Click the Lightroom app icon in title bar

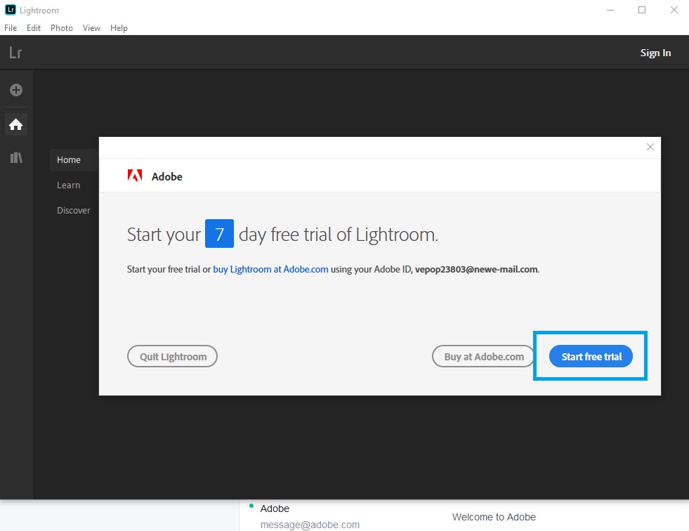point(10,10)
